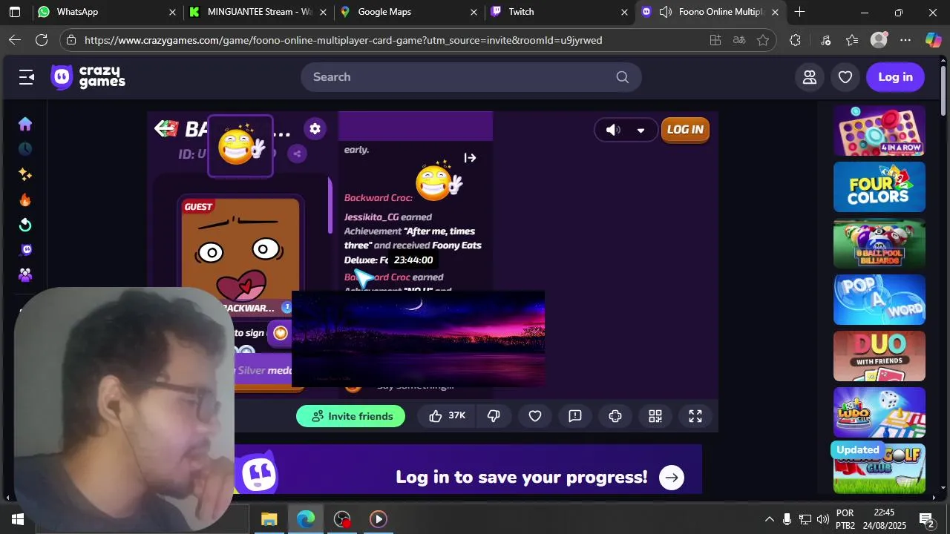Open the browser Favorites list icon
Screen dimensions: 950x534
point(852,40)
